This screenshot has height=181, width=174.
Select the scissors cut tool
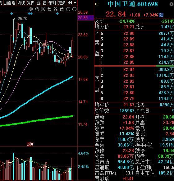pos(56,9)
